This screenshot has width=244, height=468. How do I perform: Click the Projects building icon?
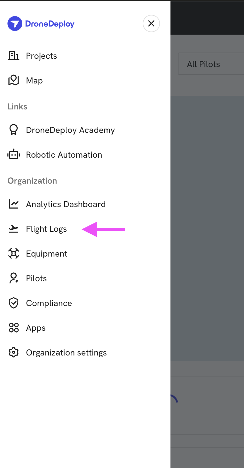[x=14, y=56]
